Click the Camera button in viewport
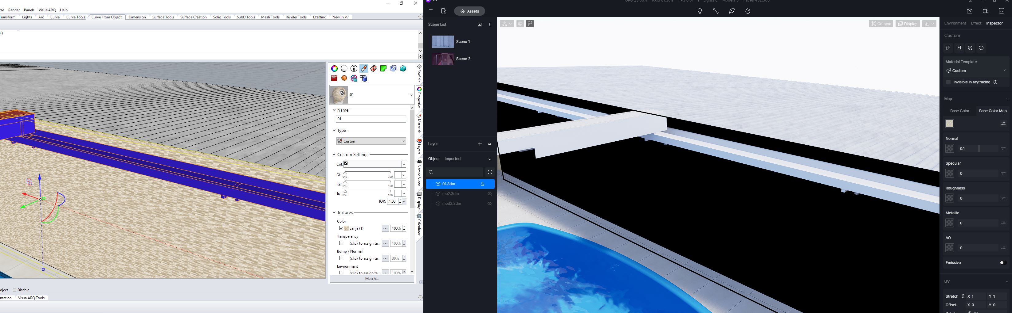The width and height of the screenshot is (1012, 313). pyautogui.click(x=881, y=24)
